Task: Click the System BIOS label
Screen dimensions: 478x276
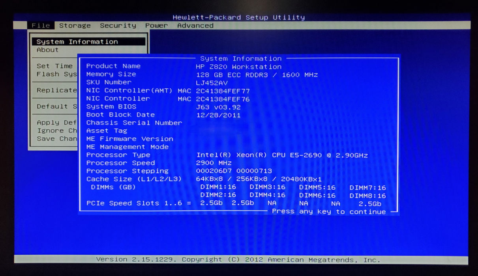Action: point(111,106)
